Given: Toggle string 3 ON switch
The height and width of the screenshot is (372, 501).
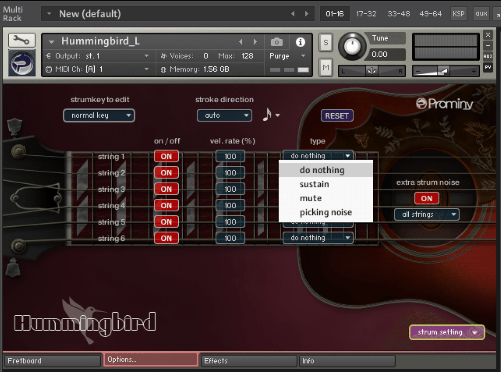Looking at the screenshot, I should pos(166,189).
